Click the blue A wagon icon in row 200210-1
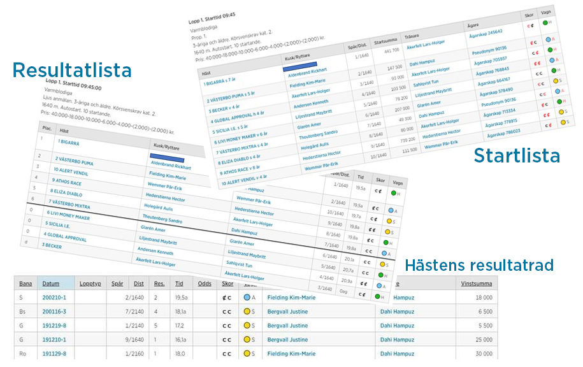Image resolution: width=583 pixels, height=367 pixels. pyautogui.click(x=245, y=298)
